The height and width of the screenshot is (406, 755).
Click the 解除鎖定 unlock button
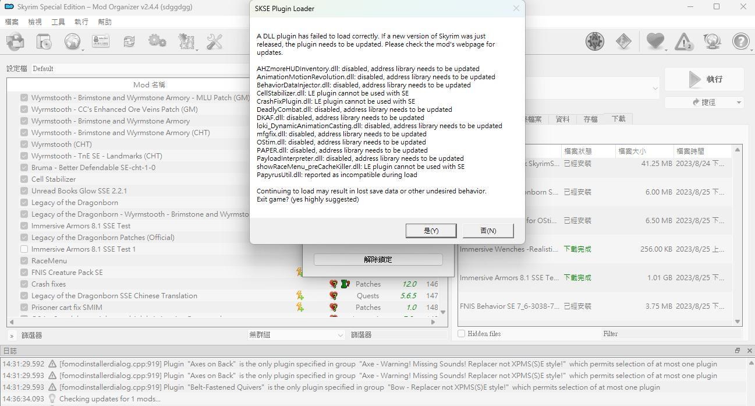378,260
